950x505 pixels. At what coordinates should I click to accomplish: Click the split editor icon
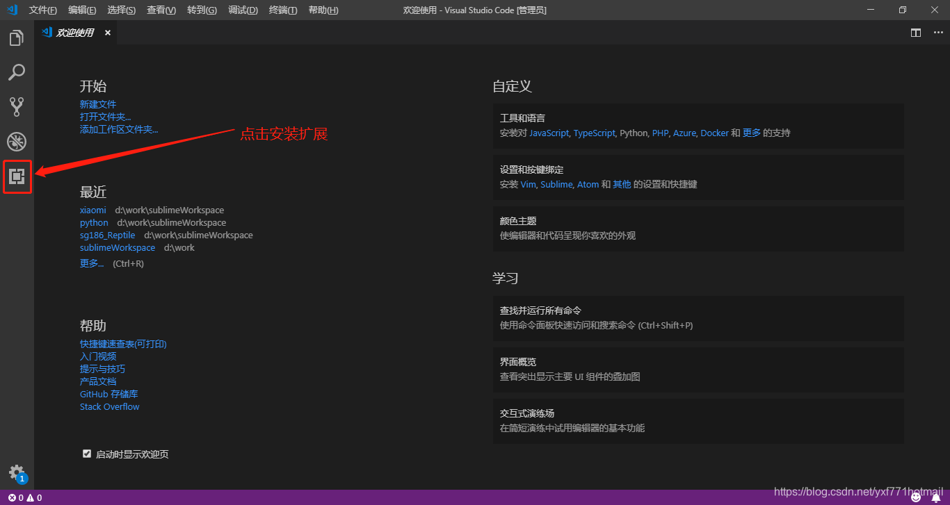coord(916,33)
